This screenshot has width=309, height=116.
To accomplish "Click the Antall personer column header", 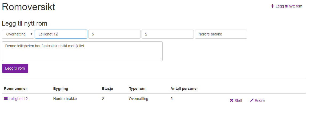I will pyautogui.click(x=184, y=89).
